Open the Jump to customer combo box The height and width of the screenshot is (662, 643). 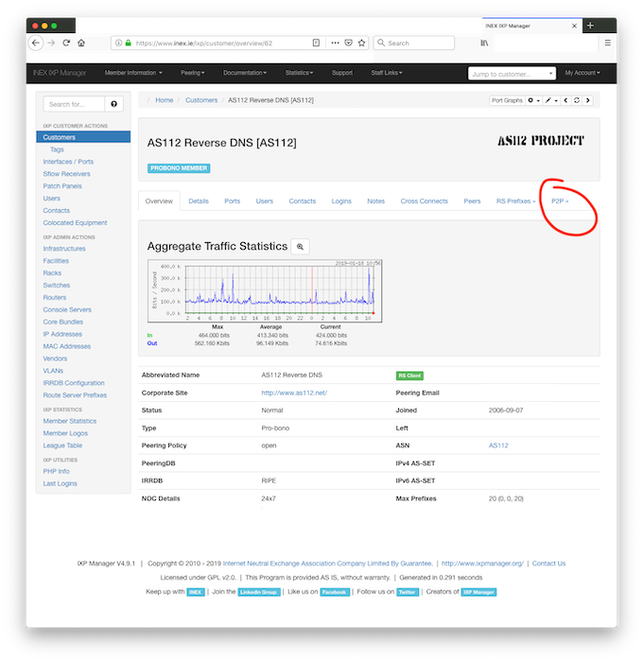(512, 74)
